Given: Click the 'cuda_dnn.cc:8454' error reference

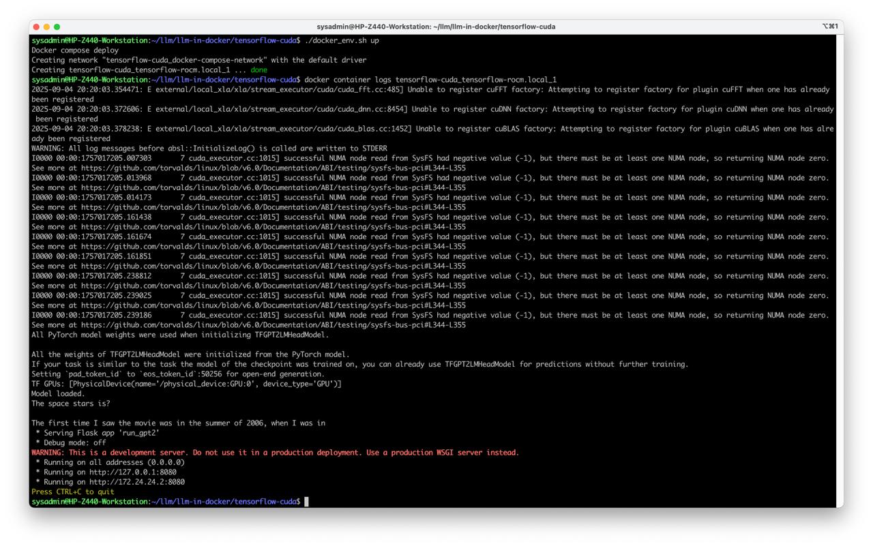Looking at the screenshot, I should (374, 109).
